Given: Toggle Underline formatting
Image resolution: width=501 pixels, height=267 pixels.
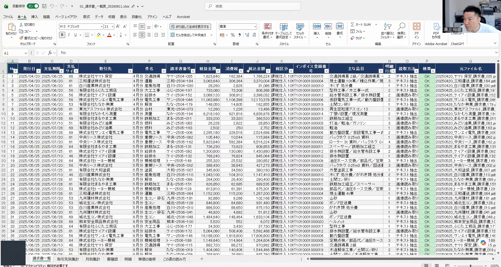Looking at the screenshot, I should pos(75,35).
